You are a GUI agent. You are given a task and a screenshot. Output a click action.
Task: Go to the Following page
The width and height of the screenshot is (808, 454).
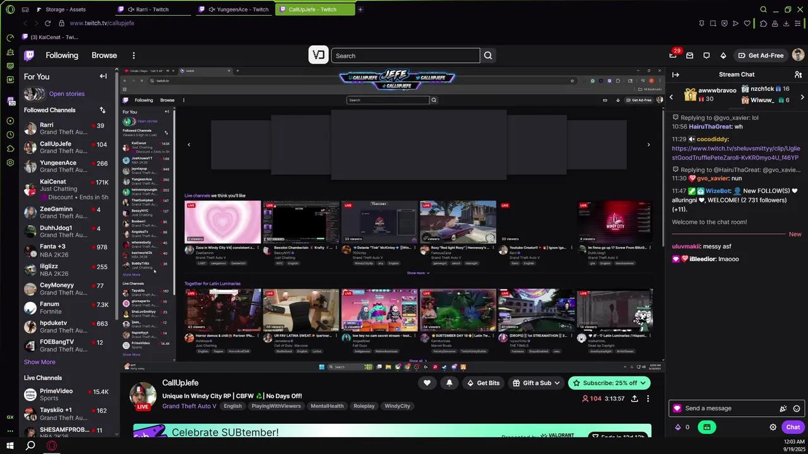(x=62, y=55)
